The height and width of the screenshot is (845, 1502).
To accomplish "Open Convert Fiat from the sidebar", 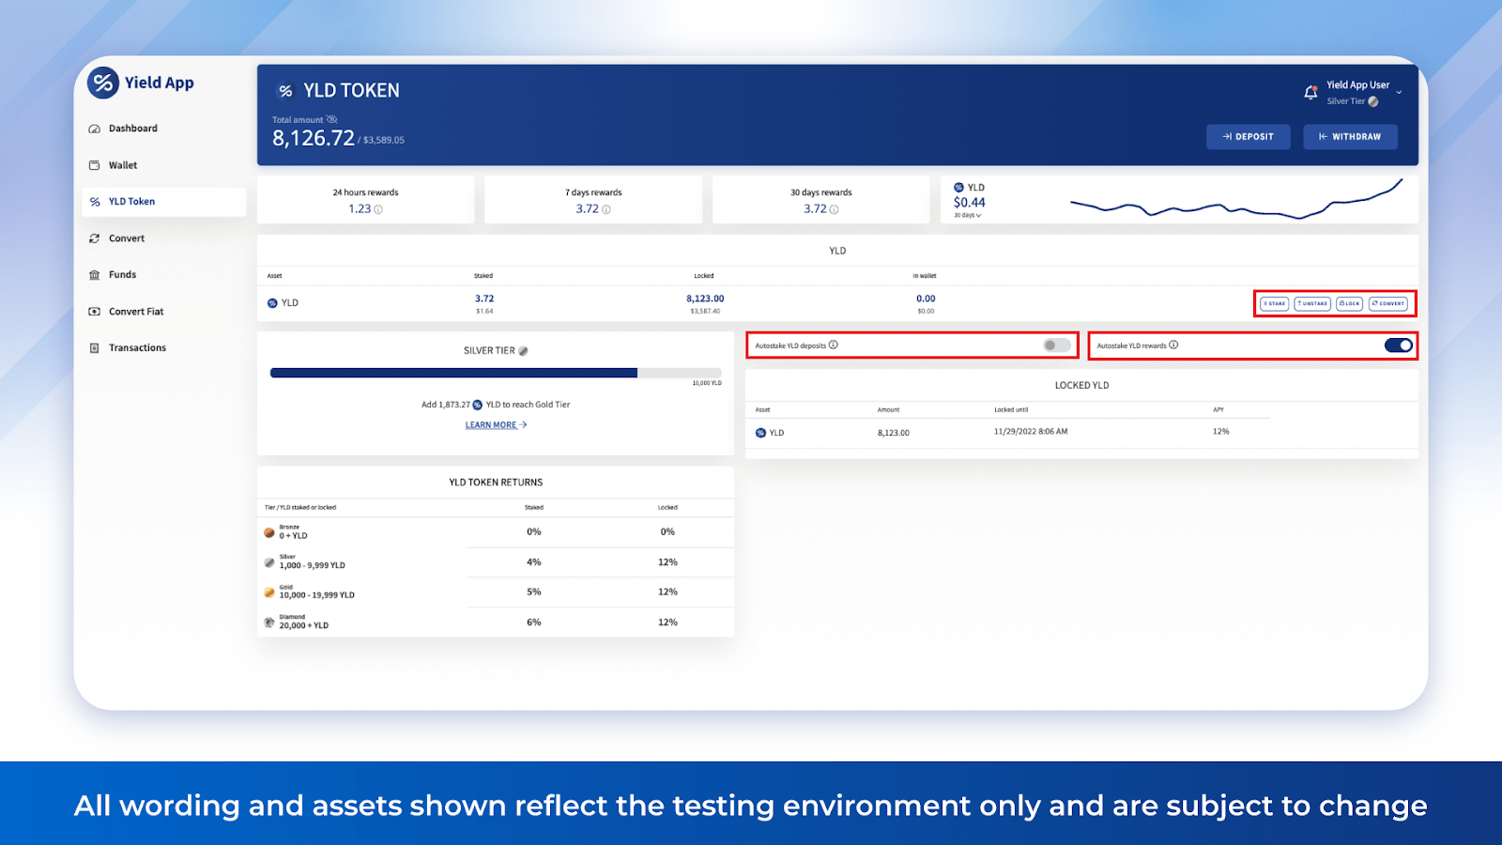I will [135, 312].
